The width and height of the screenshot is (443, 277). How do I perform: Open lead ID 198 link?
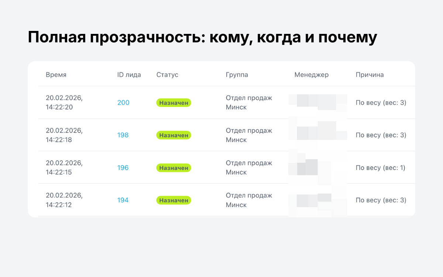pyautogui.click(x=123, y=135)
